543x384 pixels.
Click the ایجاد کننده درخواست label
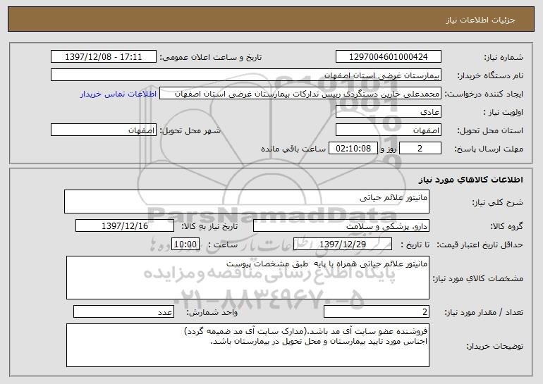484,94
